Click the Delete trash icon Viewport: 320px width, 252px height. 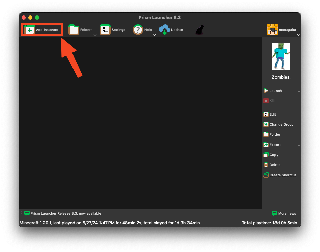266,165
